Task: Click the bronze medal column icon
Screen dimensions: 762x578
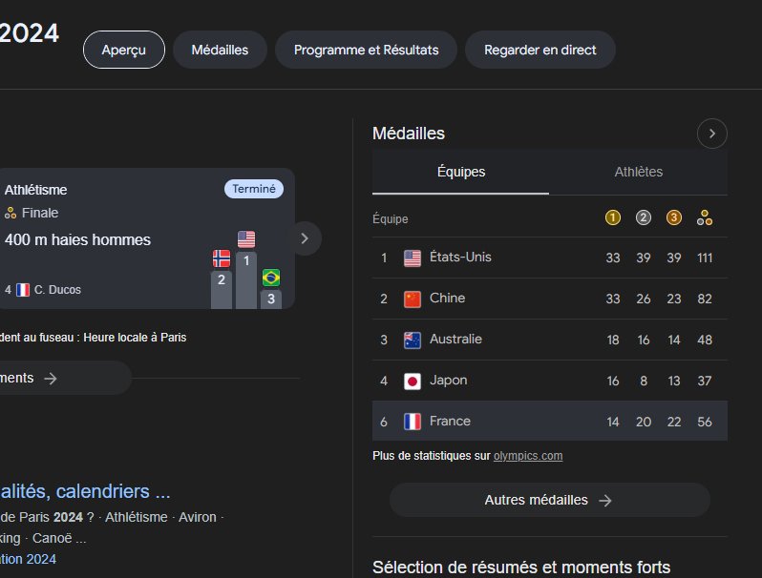Action: click(673, 217)
